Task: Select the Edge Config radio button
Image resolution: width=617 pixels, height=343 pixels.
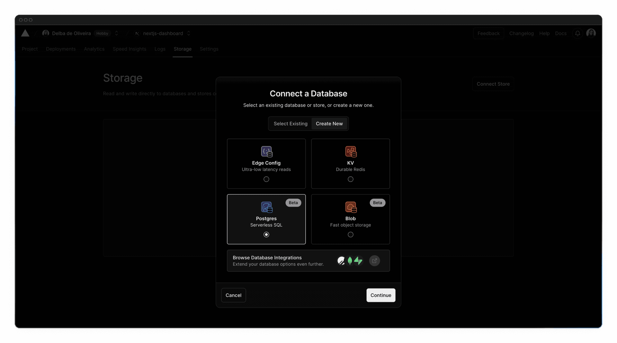Action: [x=266, y=179]
